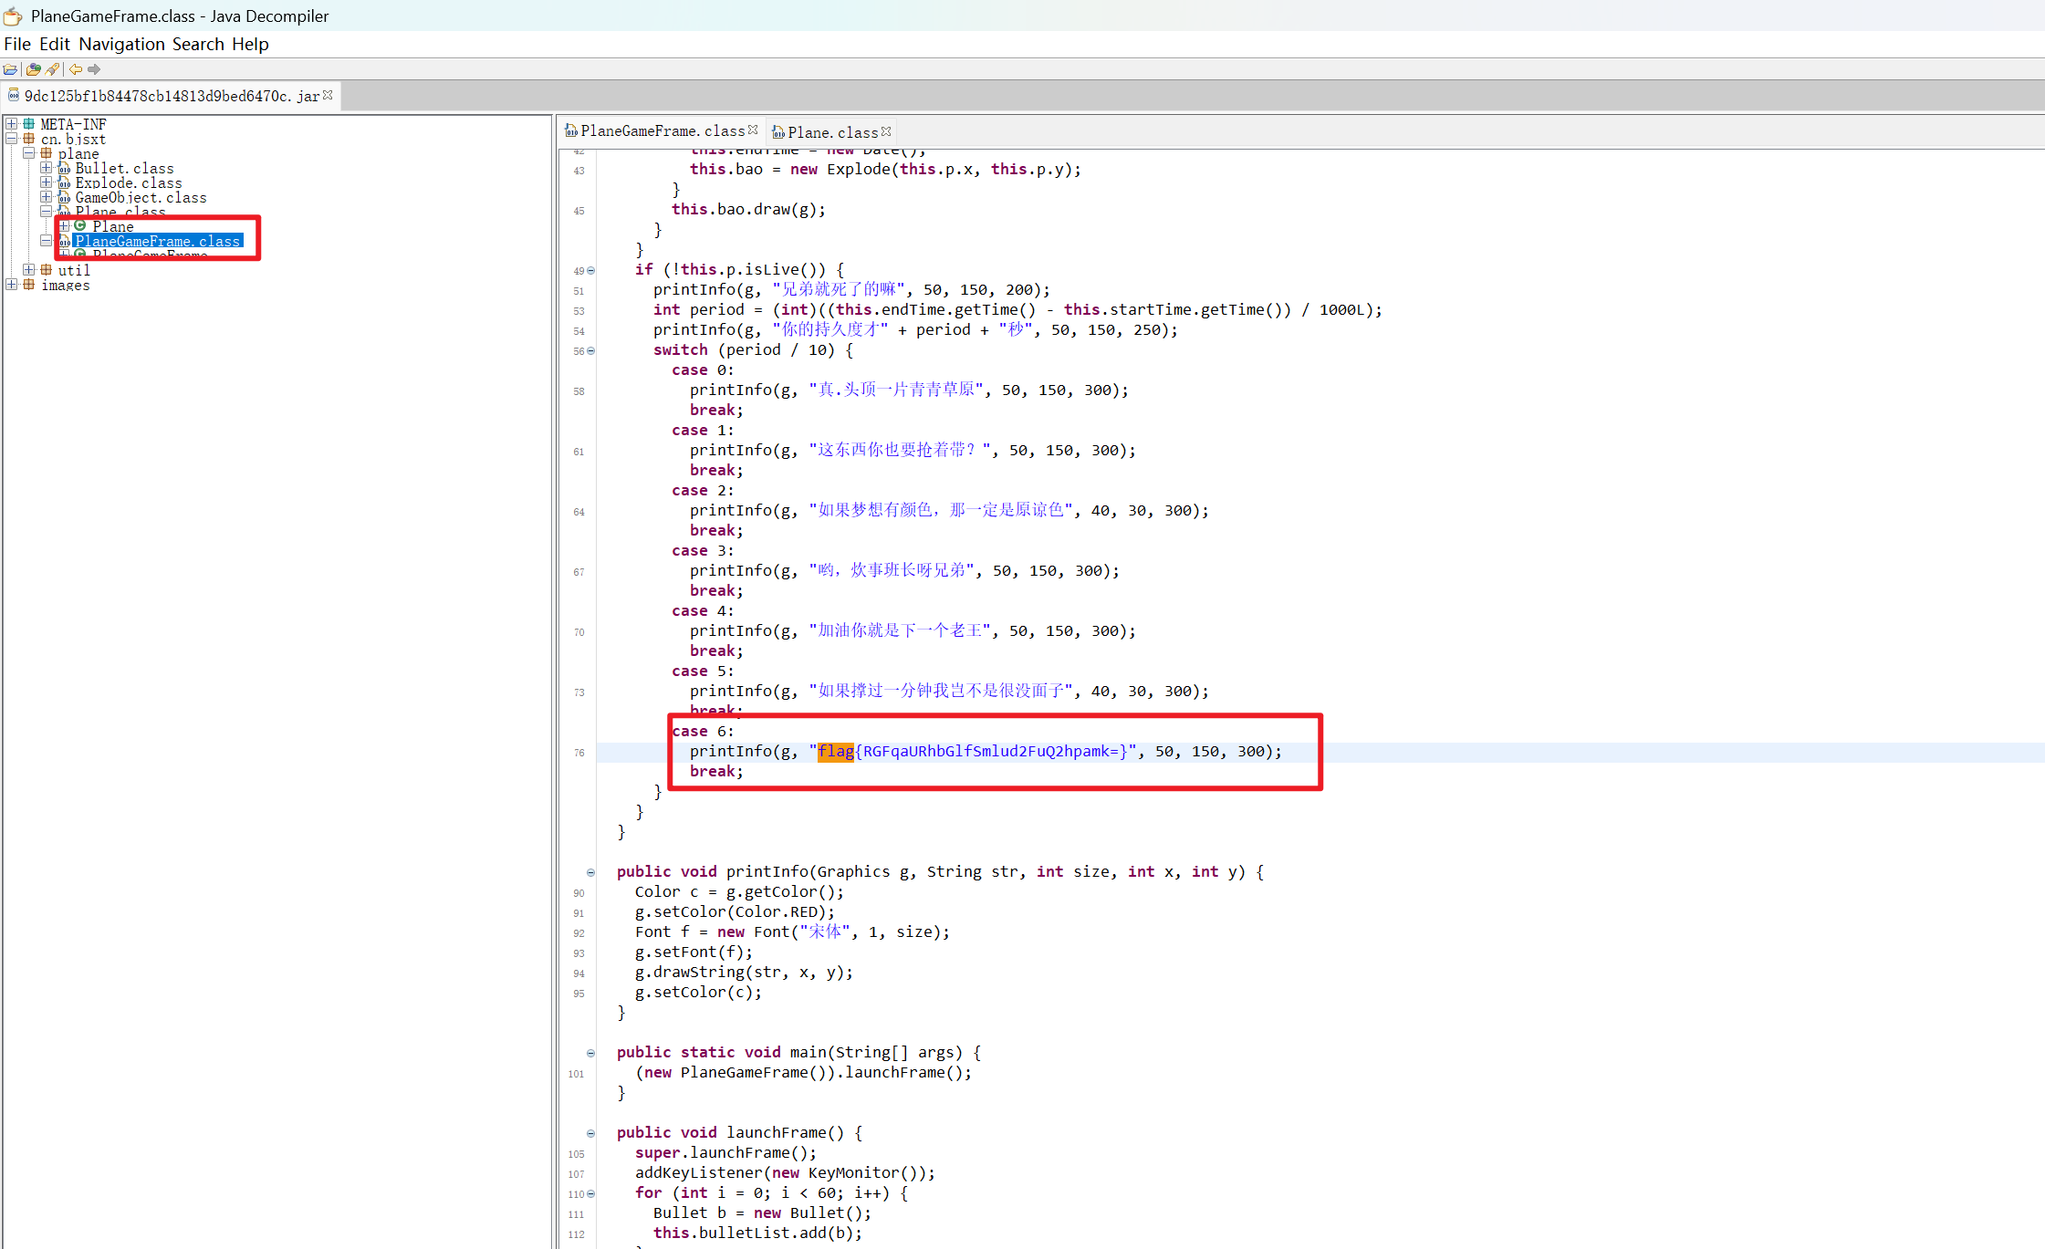Collapse the switch block fold marker
This screenshot has width=2045, height=1249.
pos(591,350)
